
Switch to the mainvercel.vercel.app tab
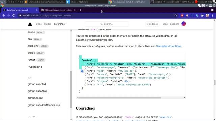point(58,10)
